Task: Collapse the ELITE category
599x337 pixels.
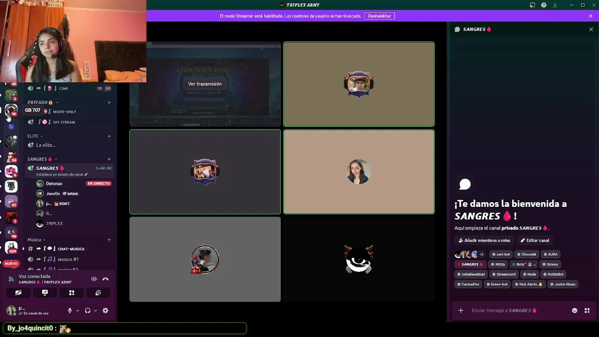Action: [x=35, y=136]
